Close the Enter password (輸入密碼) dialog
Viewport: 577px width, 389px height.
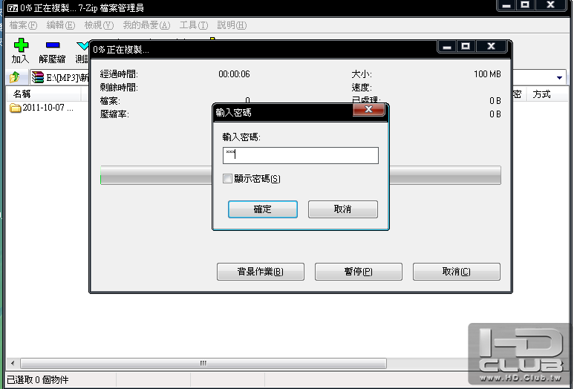(x=368, y=110)
